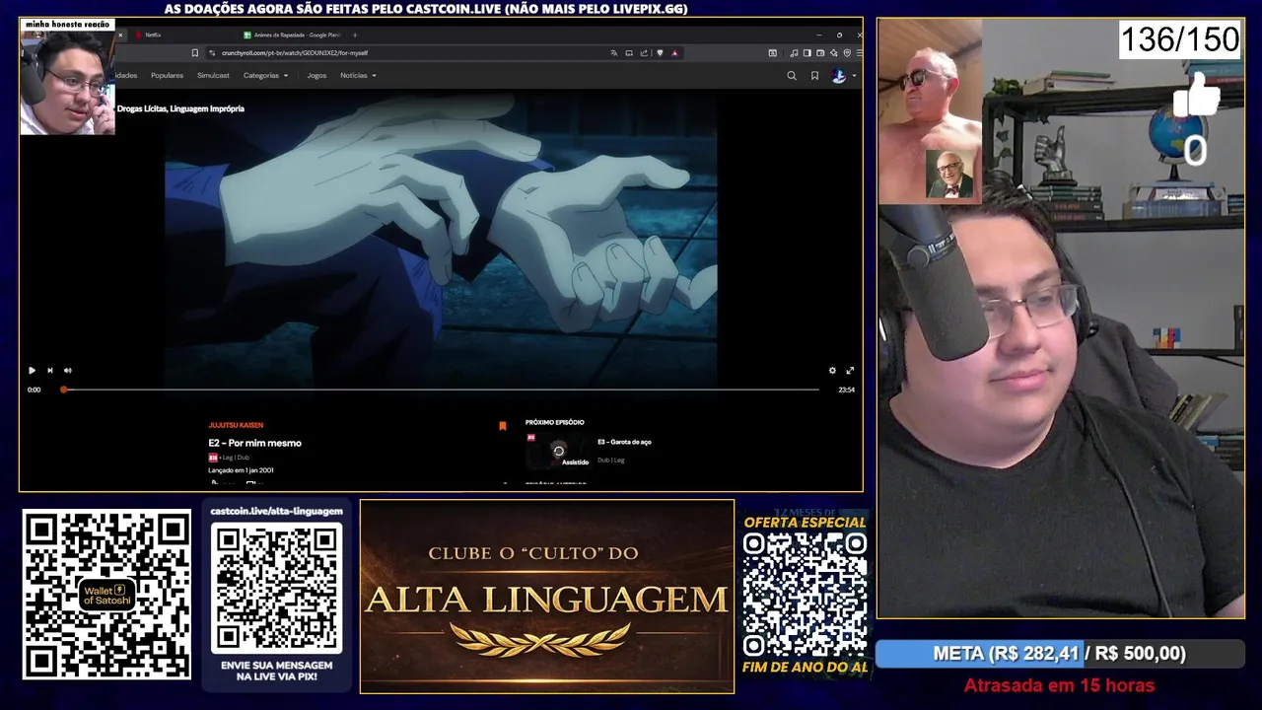Open Brave Shields lion icon
1262x710 pixels.
click(x=660, y=53)
